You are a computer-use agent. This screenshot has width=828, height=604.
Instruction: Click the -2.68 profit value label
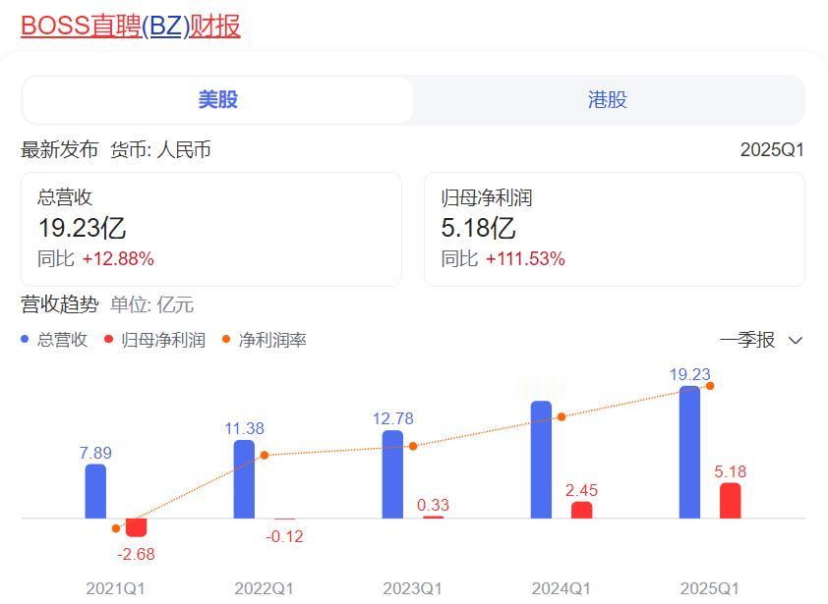[137, 554]
